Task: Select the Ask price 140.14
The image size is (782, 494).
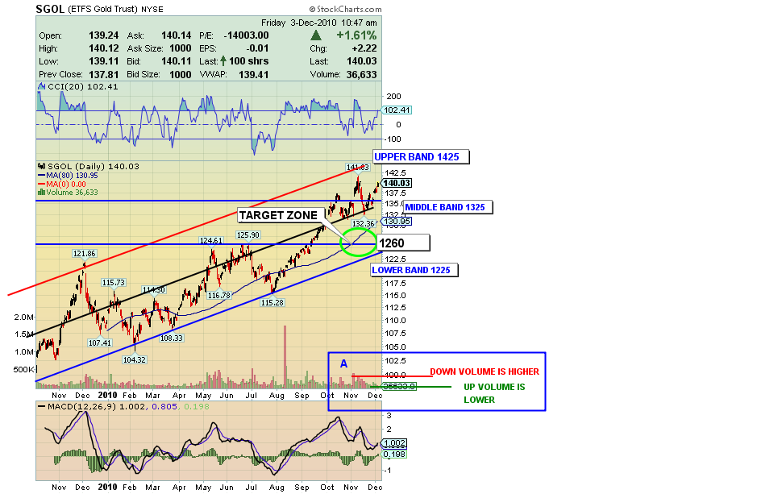Action: coord(176,35)
